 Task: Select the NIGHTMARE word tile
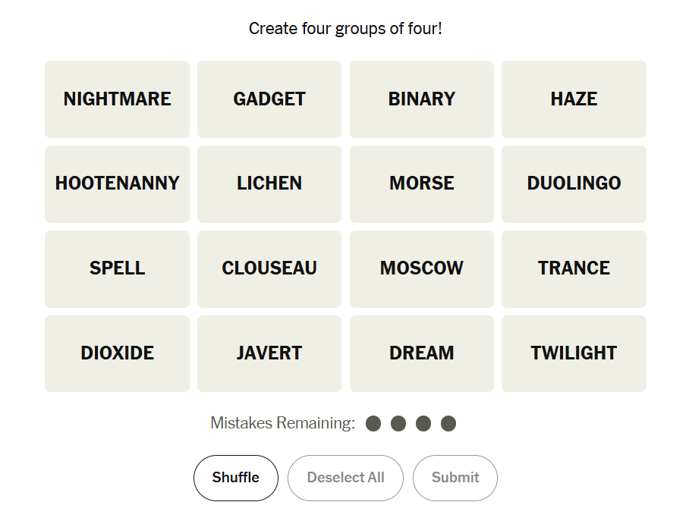click(x=117, y=99)
